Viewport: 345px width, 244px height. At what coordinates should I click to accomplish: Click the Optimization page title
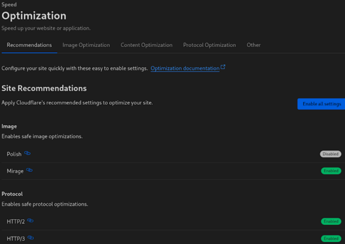coord(34,16)
